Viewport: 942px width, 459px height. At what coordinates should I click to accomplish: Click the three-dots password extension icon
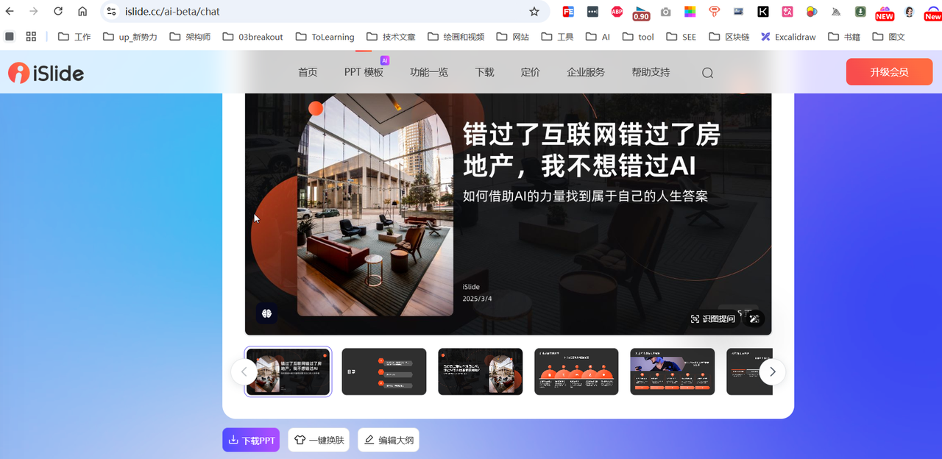[x=592, y=12]
